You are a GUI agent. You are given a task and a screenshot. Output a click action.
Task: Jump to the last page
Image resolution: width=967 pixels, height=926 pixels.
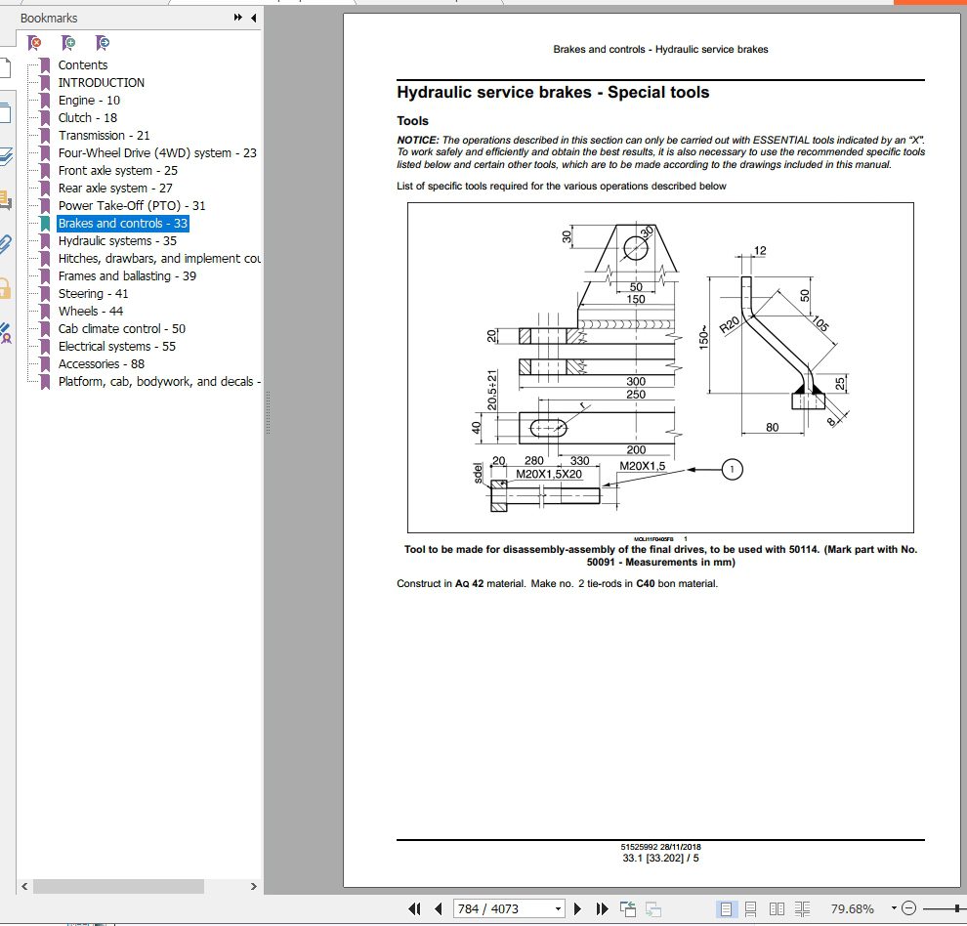602,908
